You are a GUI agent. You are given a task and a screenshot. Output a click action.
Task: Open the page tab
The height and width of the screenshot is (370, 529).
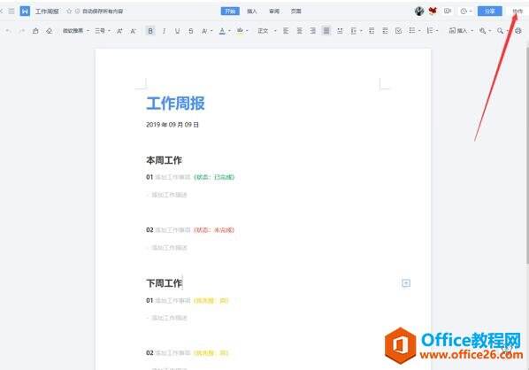[x=295, y=12]
